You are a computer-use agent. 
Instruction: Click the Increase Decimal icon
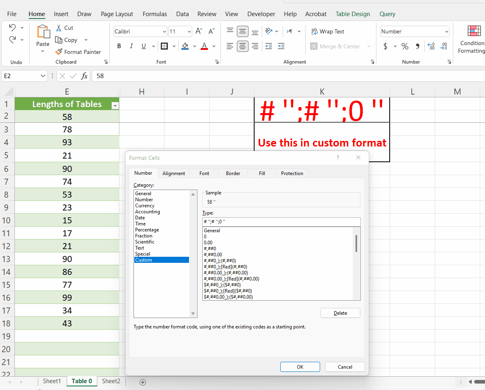pyautogui.click(x=431, y=46)
